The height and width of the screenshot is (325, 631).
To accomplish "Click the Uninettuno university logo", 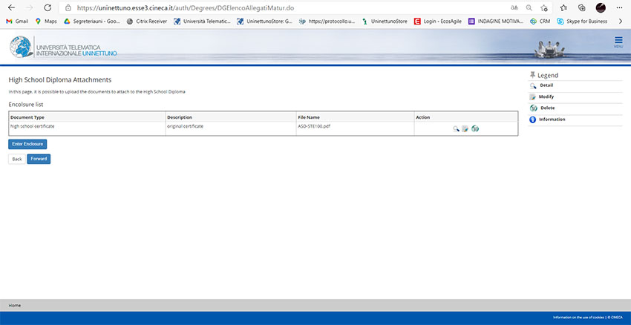I will (63, 47).
